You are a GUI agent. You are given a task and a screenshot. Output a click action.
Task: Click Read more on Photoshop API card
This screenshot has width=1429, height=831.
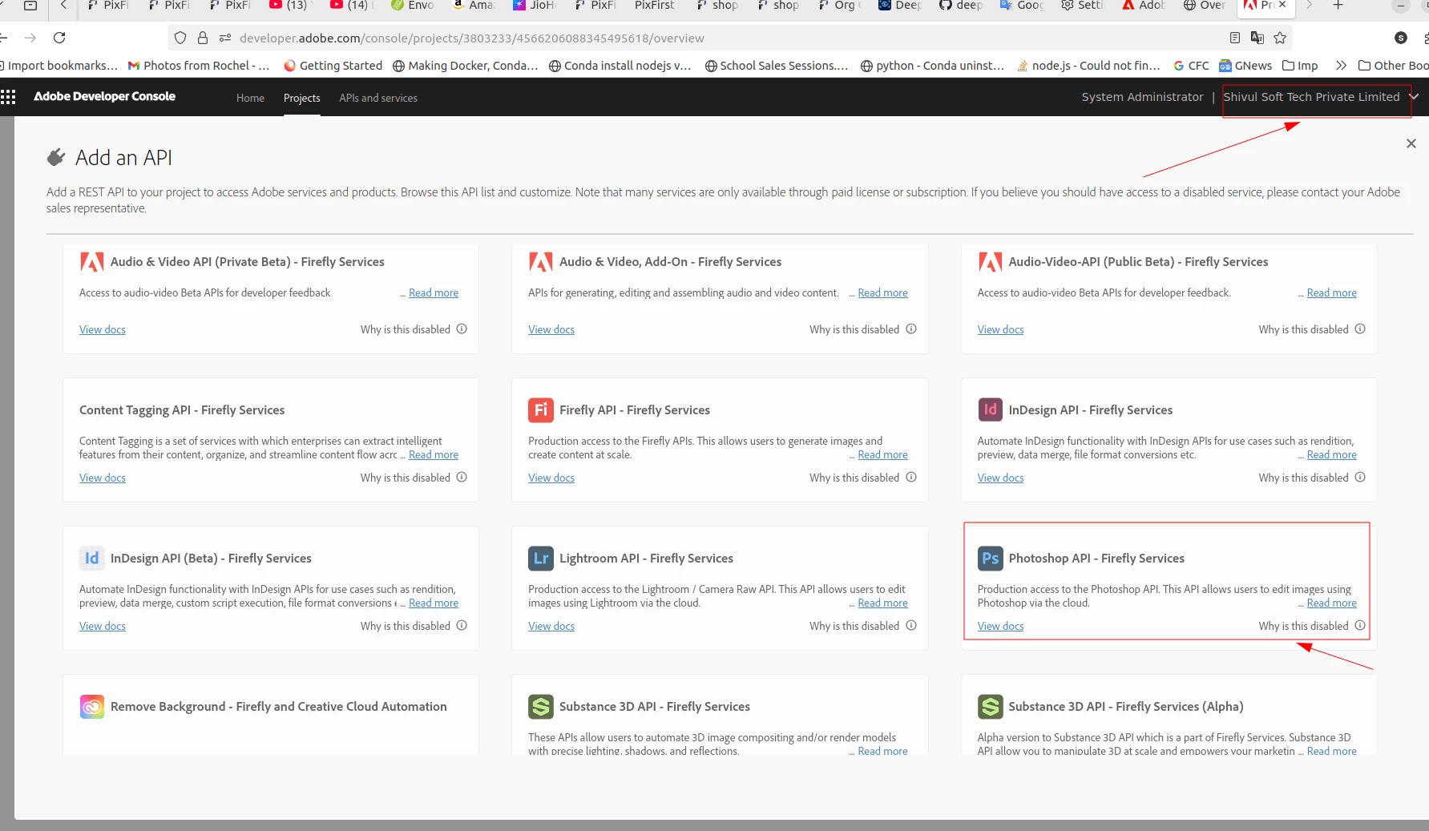click(1331, 603)
